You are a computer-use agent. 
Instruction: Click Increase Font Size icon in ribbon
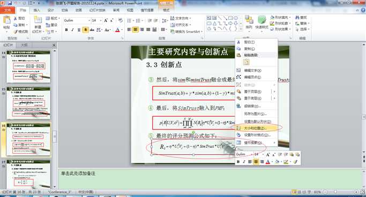106,20
